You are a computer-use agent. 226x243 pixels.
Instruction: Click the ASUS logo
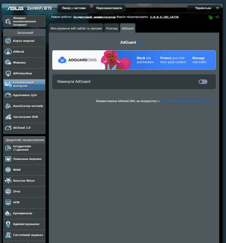[x=15, y=8]
